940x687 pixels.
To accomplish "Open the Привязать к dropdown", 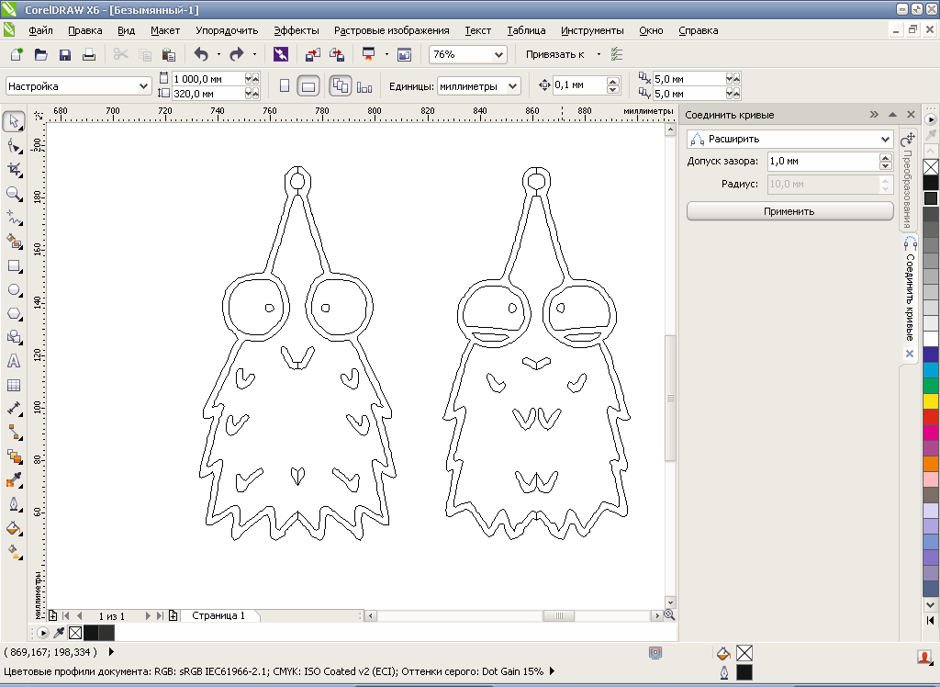I will pyautogui.click(x=599, y=54).
